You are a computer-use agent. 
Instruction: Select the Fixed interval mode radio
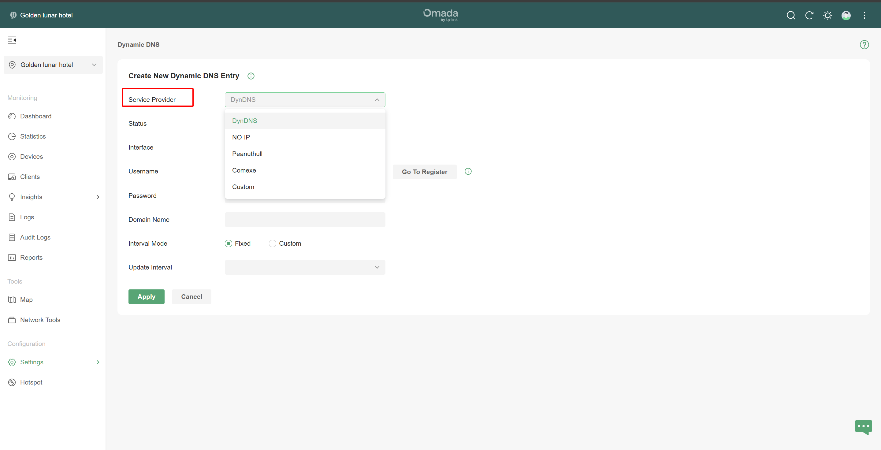click(229, 244)
